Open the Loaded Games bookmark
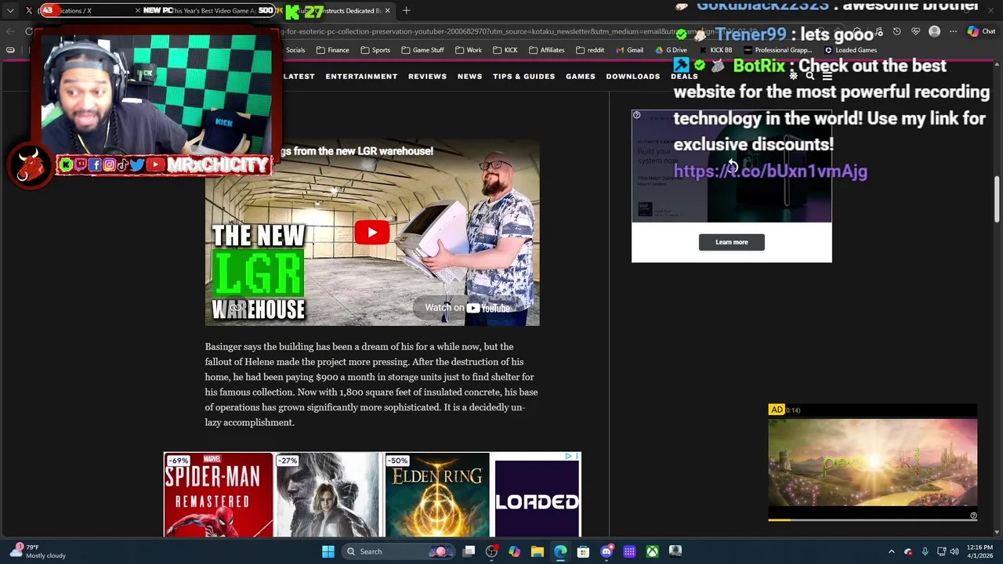 (x=850, y=50)
